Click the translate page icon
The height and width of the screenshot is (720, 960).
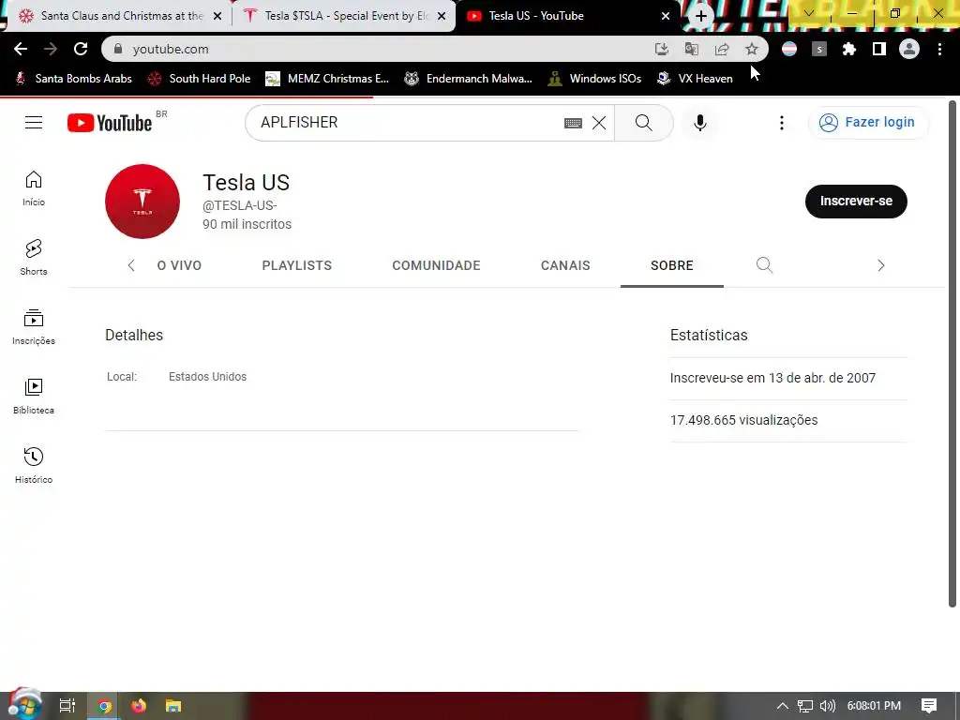pos(692,49)
